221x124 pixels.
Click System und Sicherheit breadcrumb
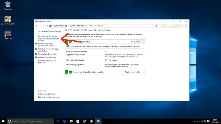(x=78, y=26)
